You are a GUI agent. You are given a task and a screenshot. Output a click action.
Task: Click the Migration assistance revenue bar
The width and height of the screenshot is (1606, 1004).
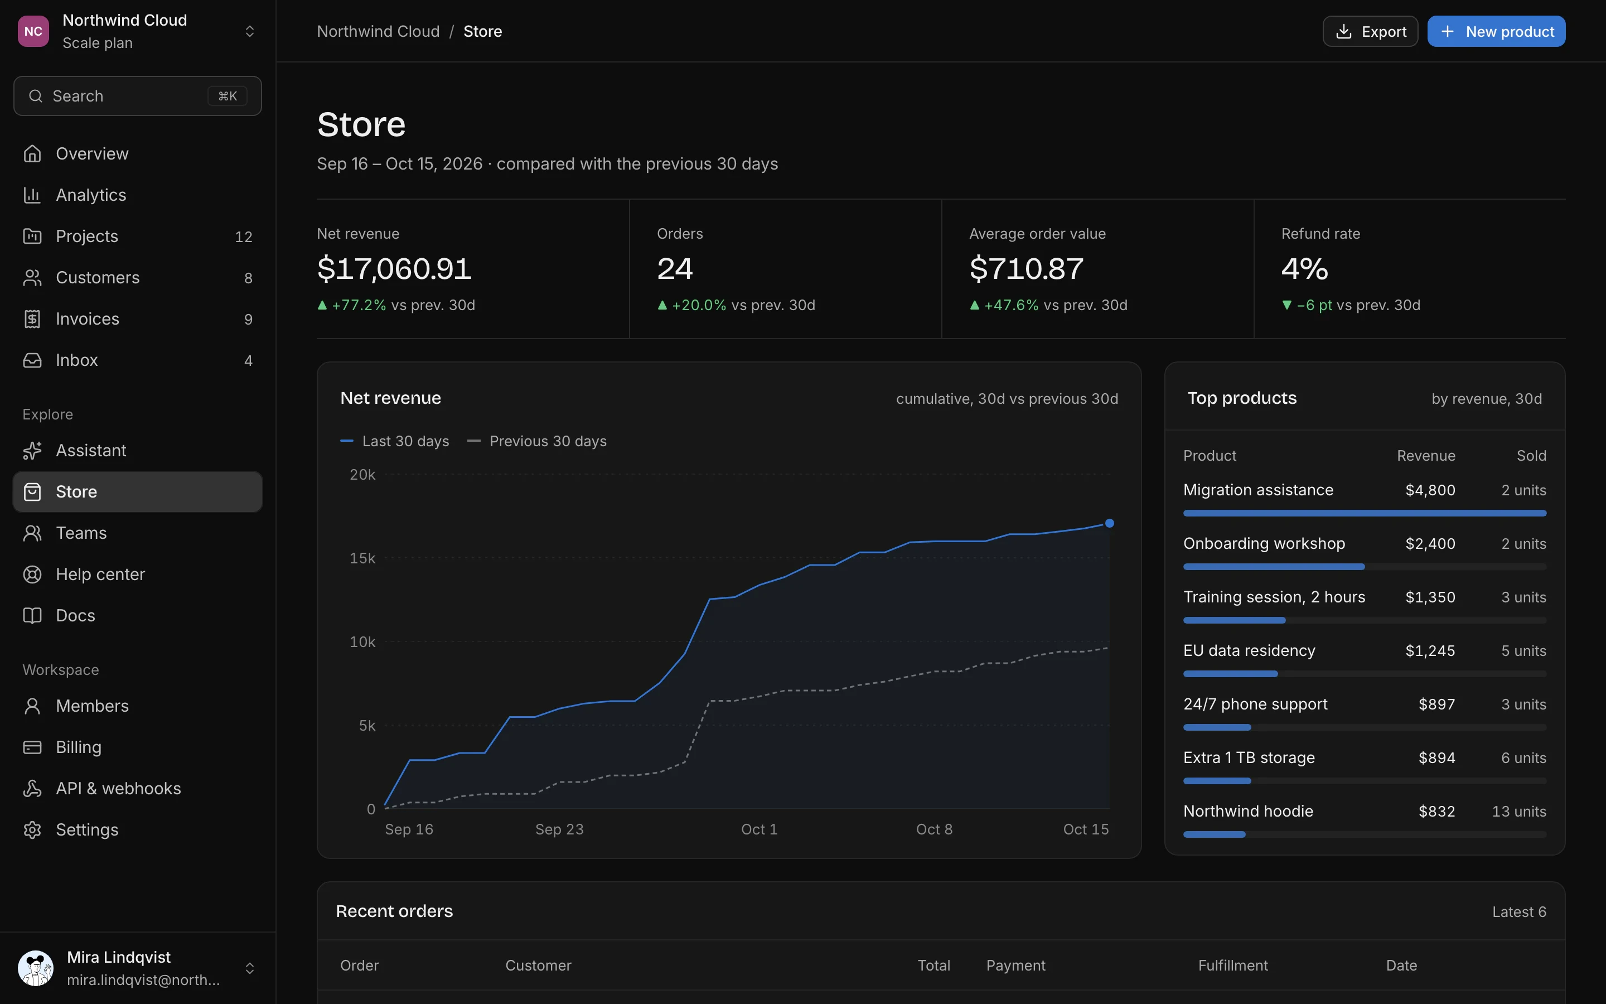point(1365,513)
